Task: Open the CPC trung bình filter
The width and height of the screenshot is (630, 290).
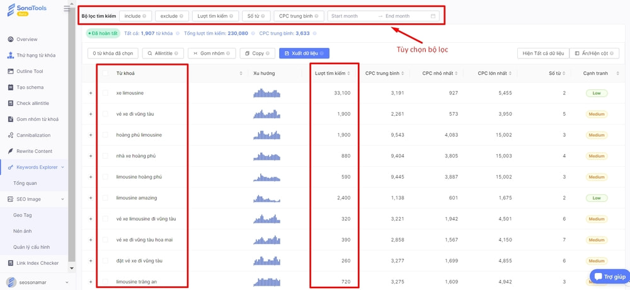Action: point(299,16)
